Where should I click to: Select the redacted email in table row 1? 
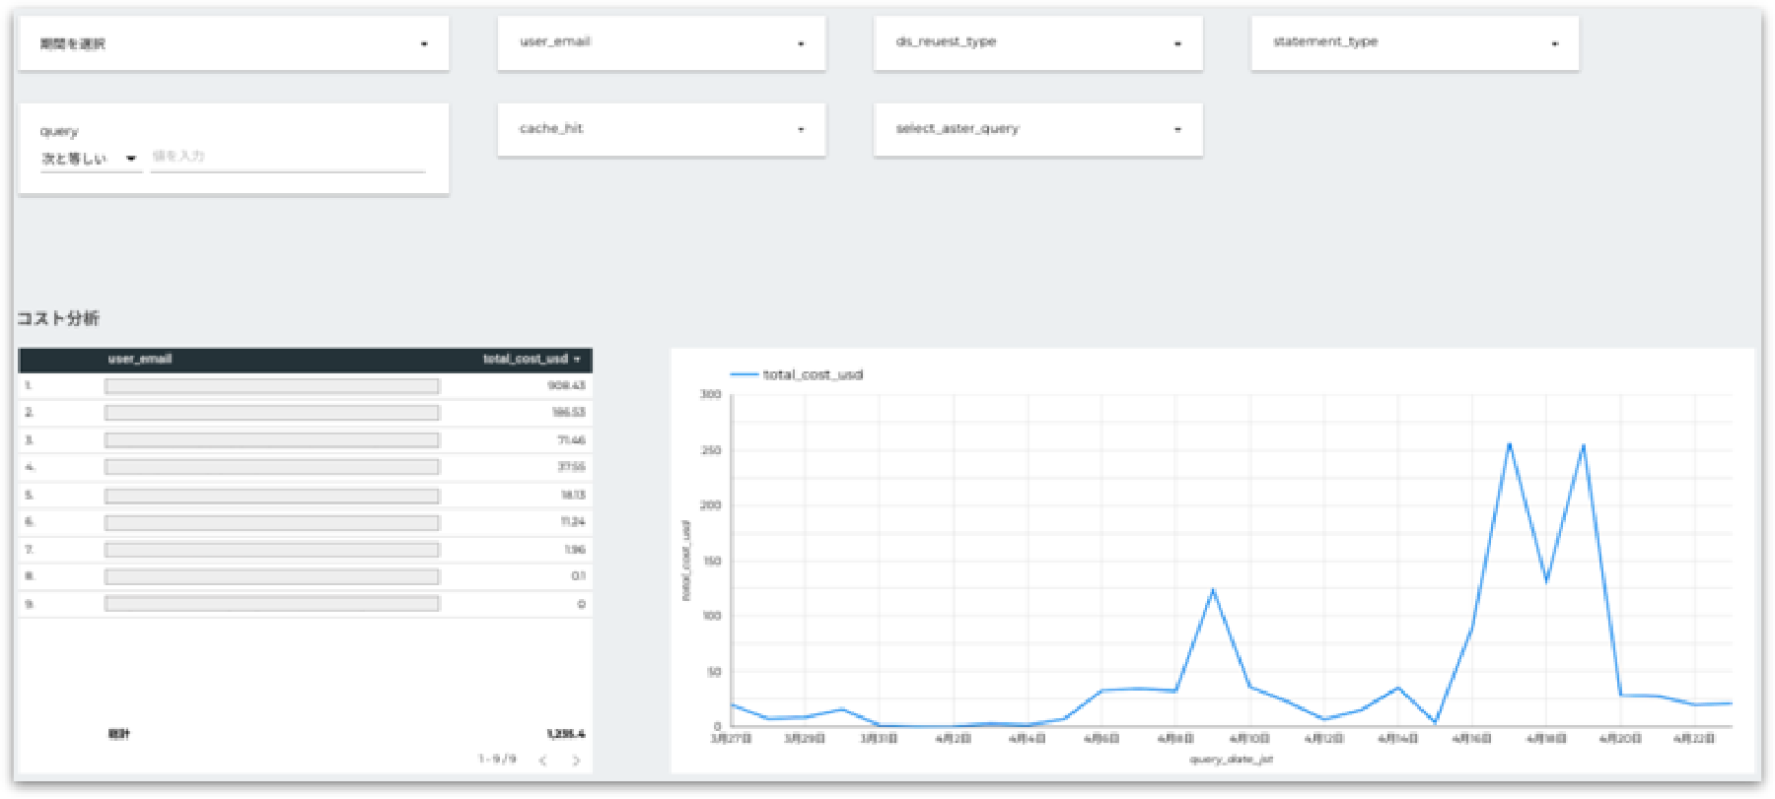click(272, 386)
